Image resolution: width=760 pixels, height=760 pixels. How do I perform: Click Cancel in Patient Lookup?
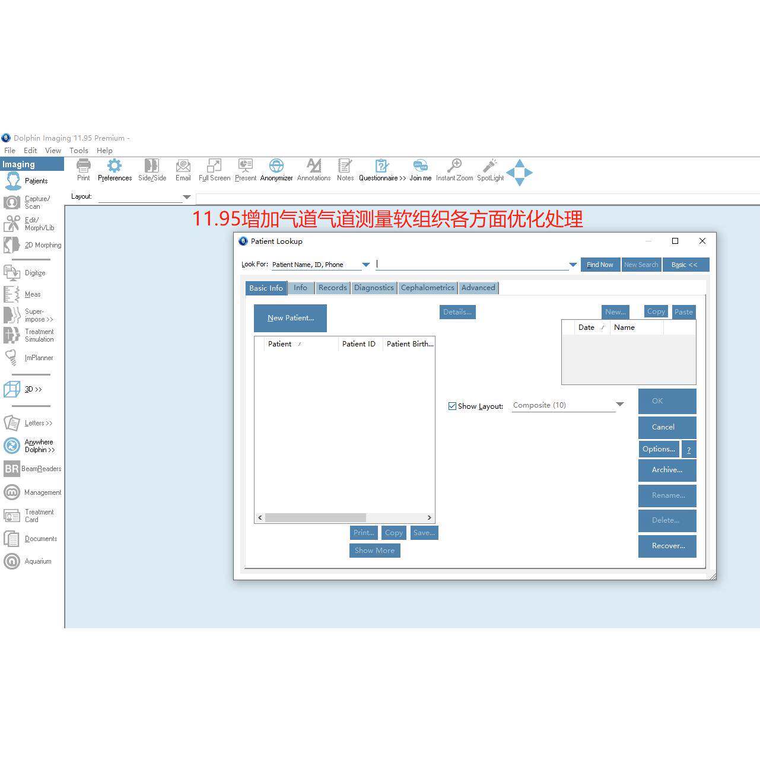click(667, 427)
